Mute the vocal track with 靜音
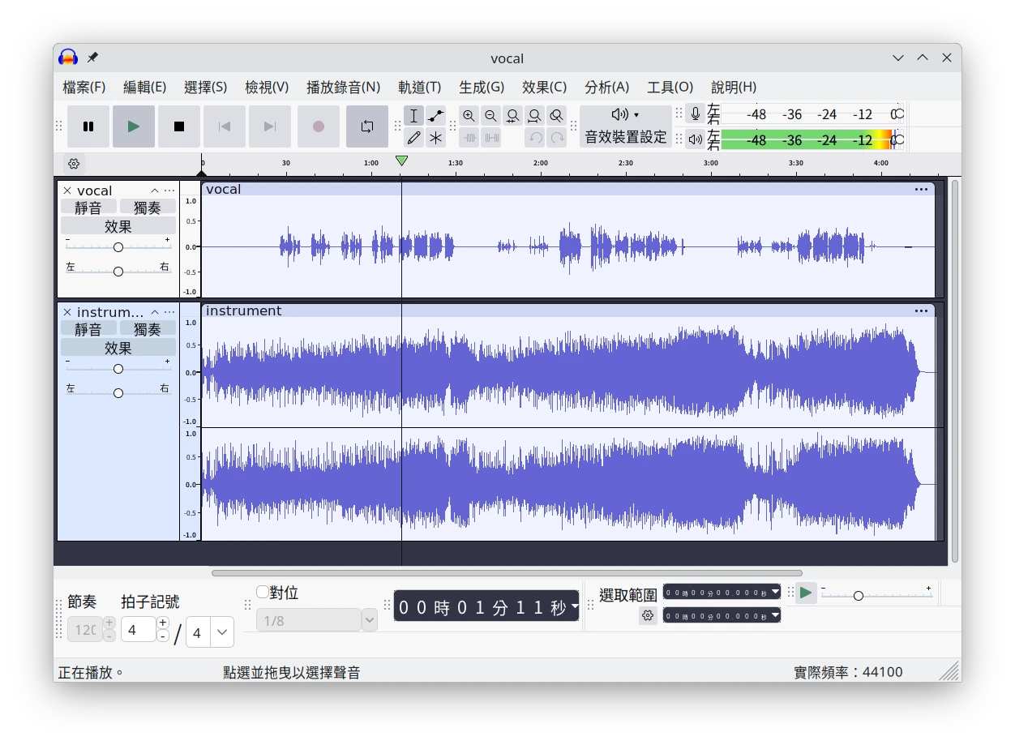This screenshot has width=1015, height=745. pyautogui.click(x=88, y=208)
